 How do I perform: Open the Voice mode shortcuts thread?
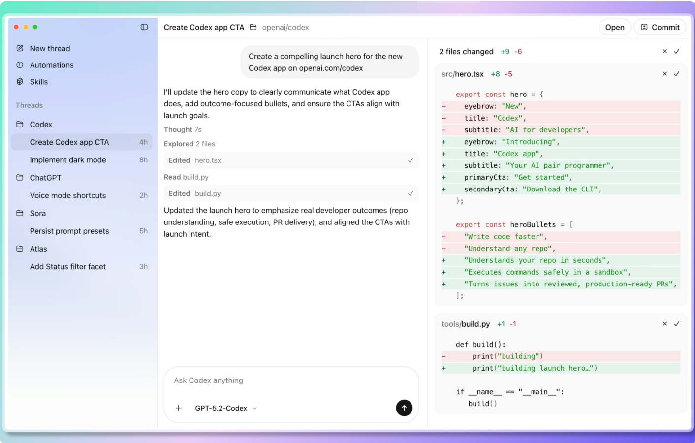[x=68, y=195]
